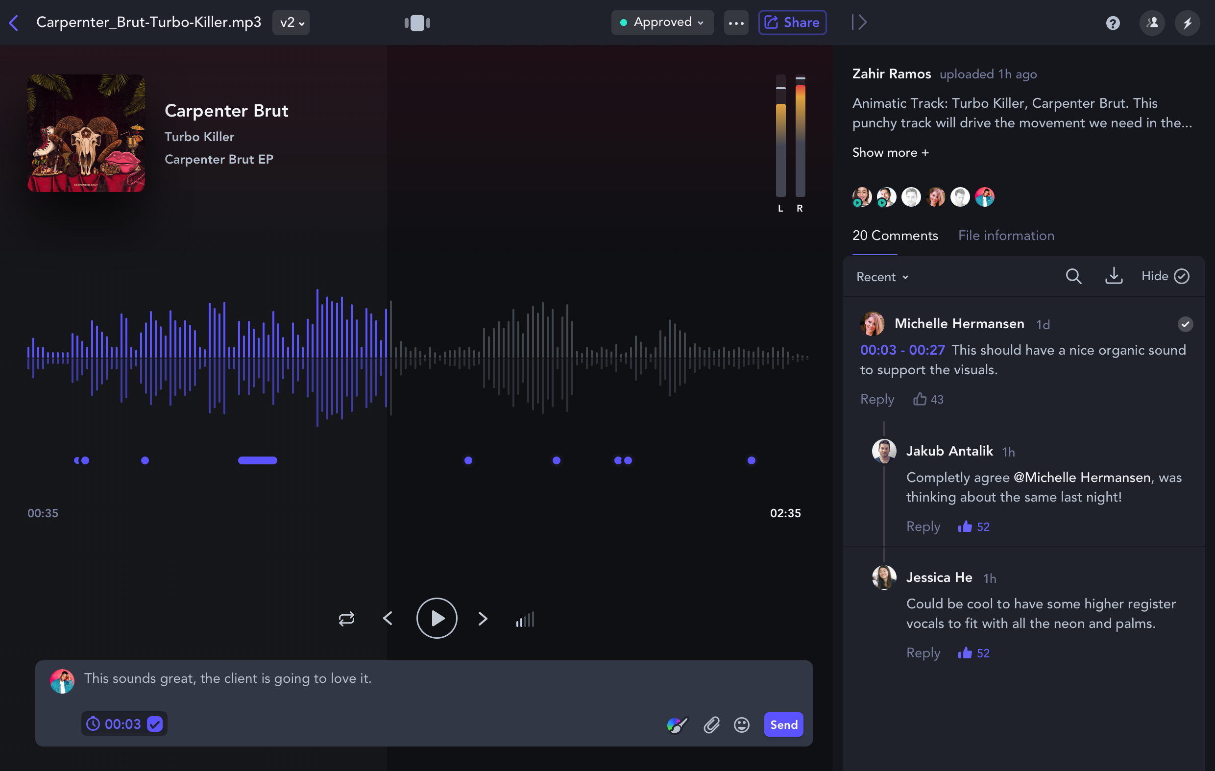
Task: Click Jessica He's avatar in comment
Action: pos(884,577)
